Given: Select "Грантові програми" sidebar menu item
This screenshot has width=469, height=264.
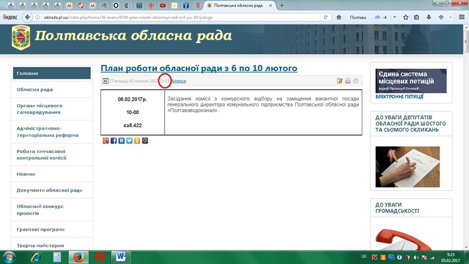Looking at the screenshot, I should pos(41,229).
